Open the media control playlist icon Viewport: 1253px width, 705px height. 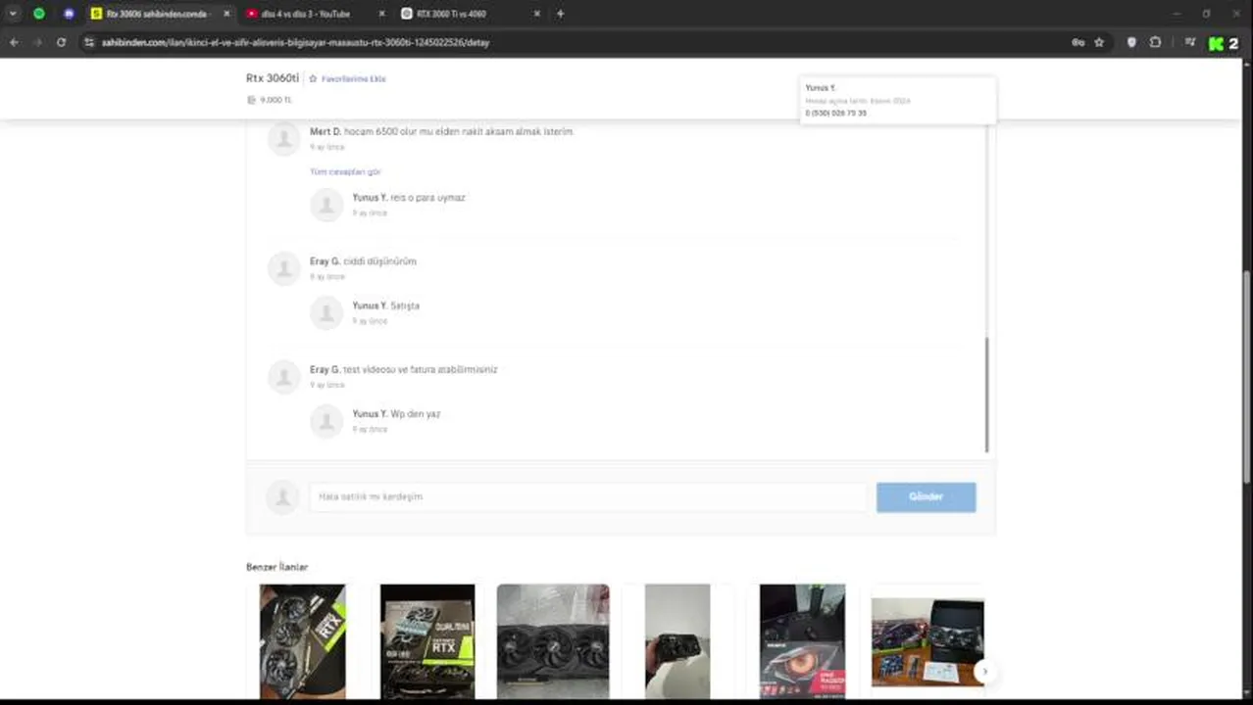1190,42
